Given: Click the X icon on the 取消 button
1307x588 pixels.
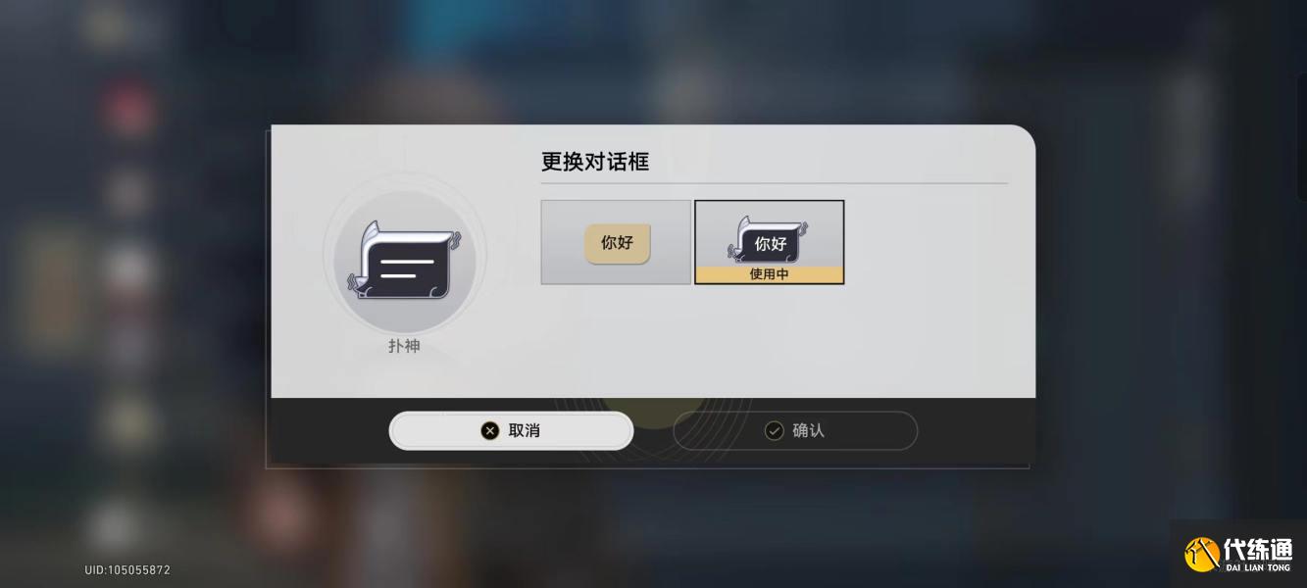Looking at the screenshot, I should [489, 430].
